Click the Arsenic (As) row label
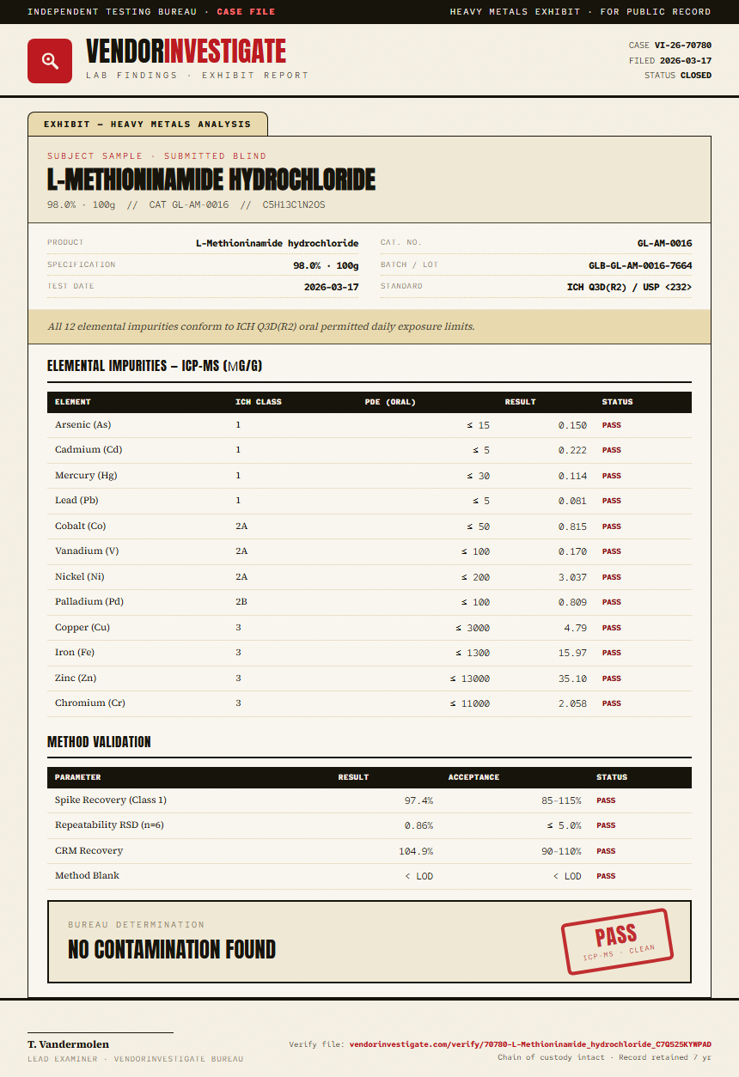The width and height of the screenshot is (739, 1077). coord(82,425)
